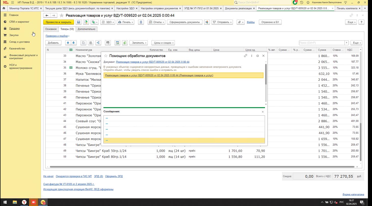
Task: Click the Провести и закрыть button
Action: click(x=58, y=22)
